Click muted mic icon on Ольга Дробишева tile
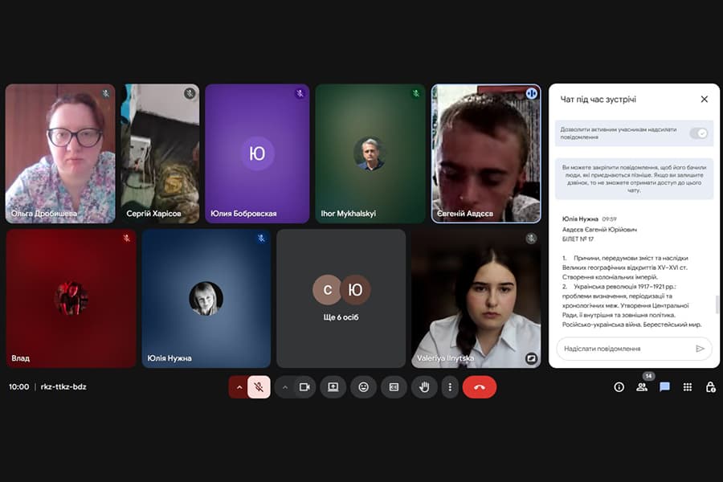723x482 pixels. (106, 94)
